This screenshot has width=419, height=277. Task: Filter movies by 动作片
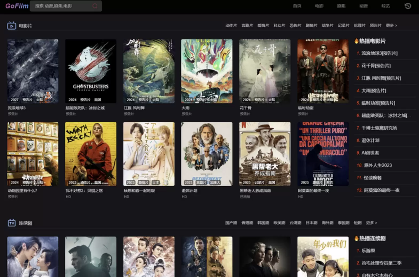[x=231, y=25]
